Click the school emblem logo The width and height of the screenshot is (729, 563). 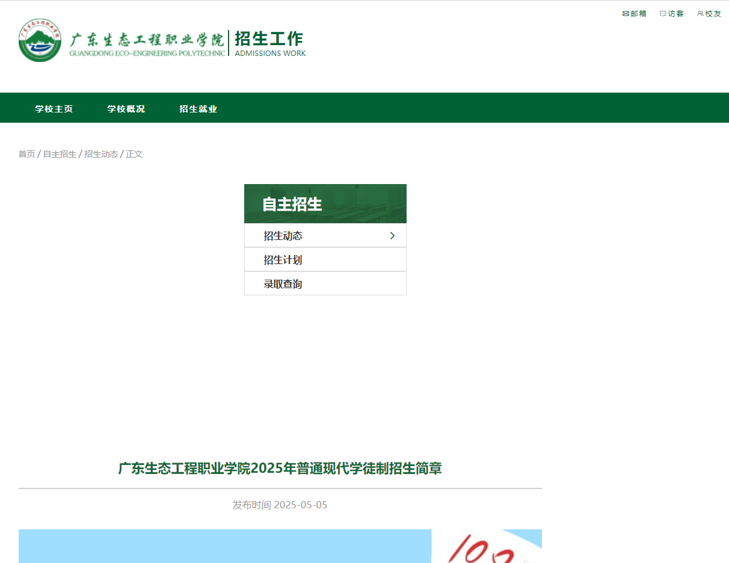(40, 40)
